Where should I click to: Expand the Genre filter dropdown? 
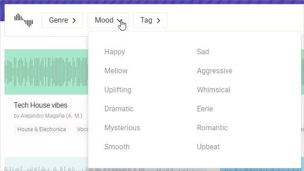(63, 20)
